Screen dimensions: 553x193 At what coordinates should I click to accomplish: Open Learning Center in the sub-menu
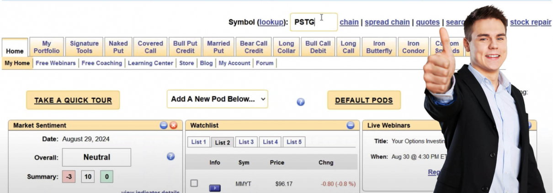150,63
